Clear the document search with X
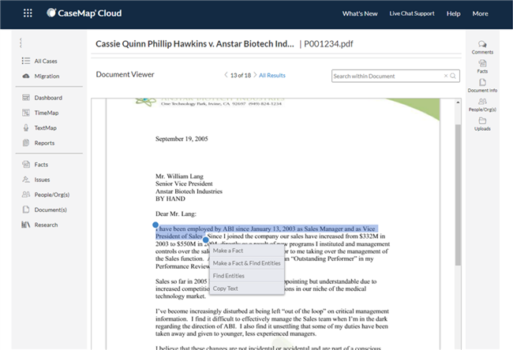 pyautogui.click(x=446, y=76)
